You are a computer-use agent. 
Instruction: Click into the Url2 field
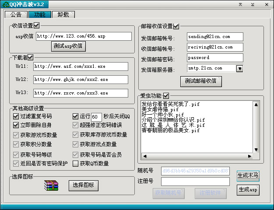coord(81,80)
